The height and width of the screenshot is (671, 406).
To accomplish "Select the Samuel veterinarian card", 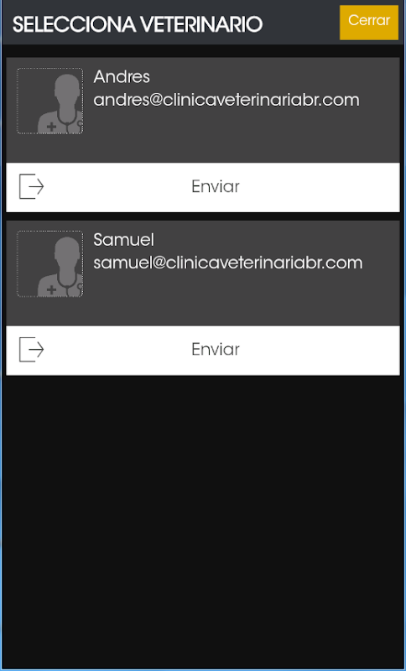I will coord(203,273).
